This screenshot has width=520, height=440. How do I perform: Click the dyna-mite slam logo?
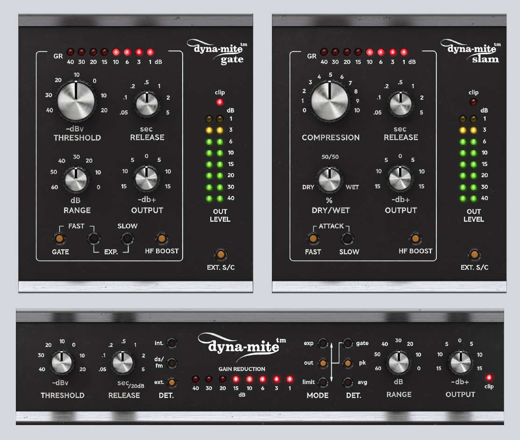coord(471,52)
